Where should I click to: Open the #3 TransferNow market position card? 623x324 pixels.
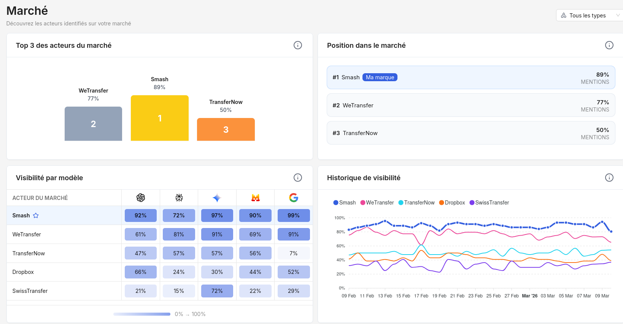471,133
